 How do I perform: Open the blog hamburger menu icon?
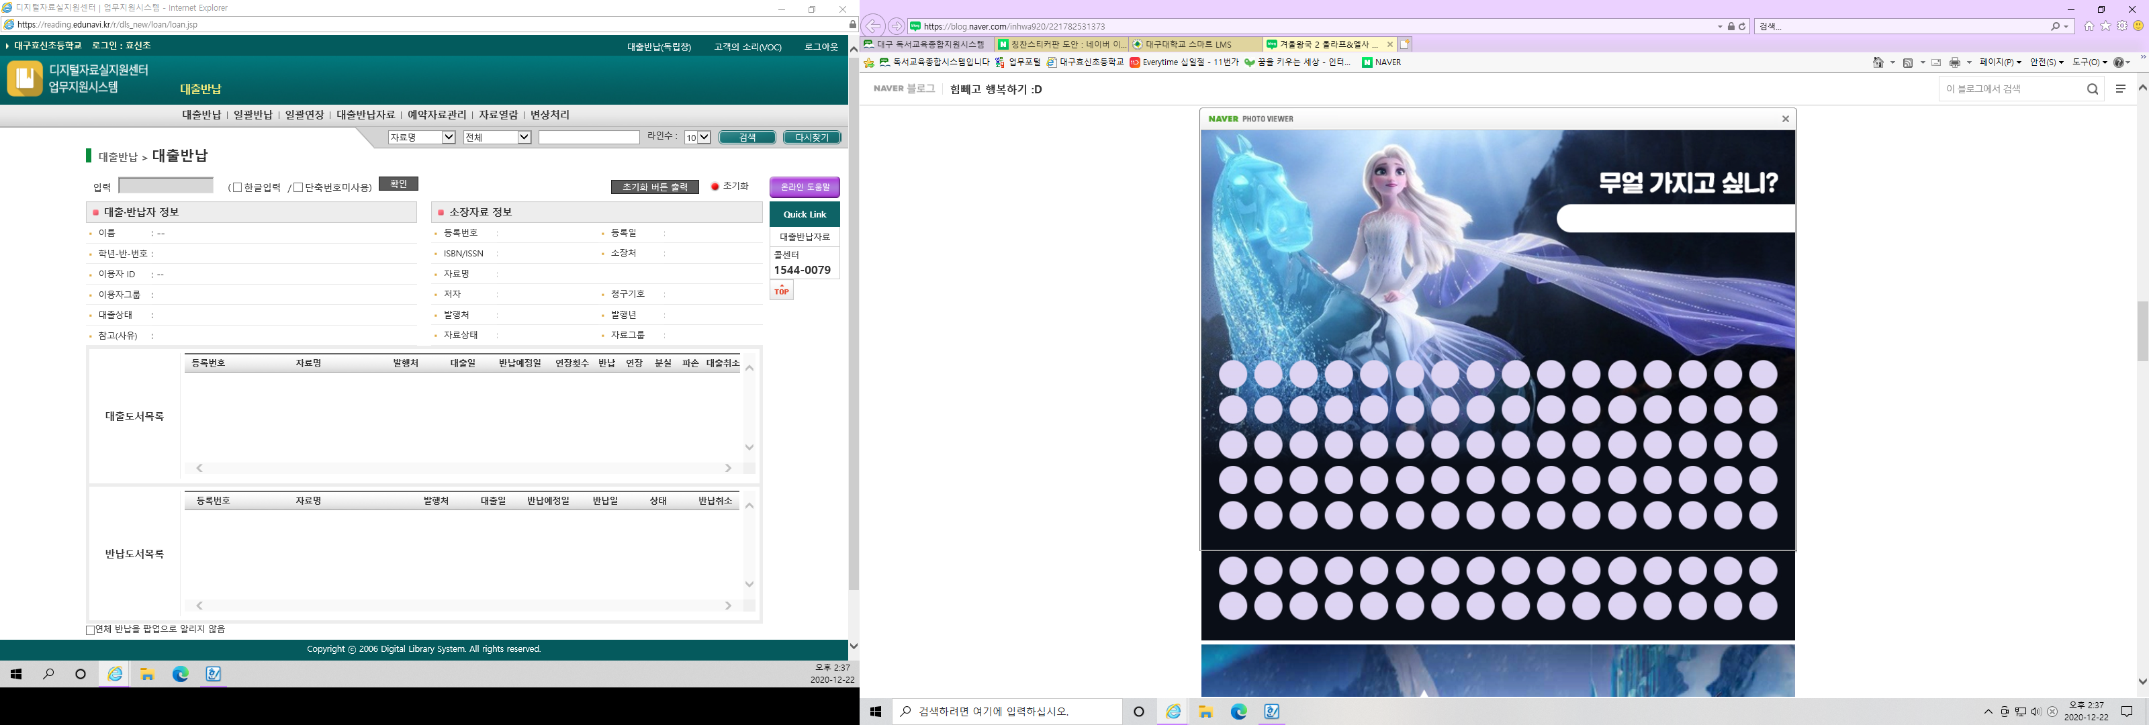tap(2121, 89)
